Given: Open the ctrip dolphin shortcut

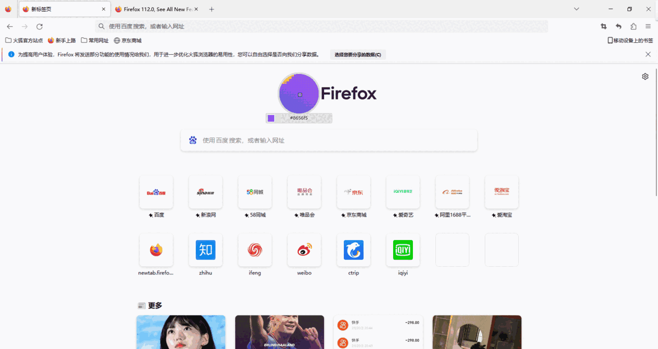Looking at the screenshot, I should [x=353, y=250].
